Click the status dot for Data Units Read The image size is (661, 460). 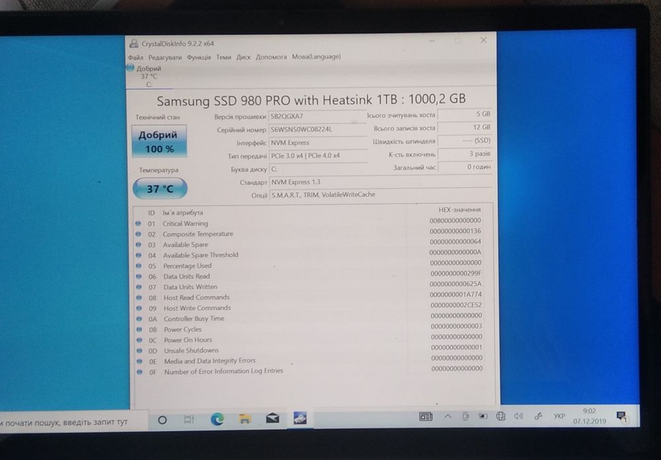[138, 277]
